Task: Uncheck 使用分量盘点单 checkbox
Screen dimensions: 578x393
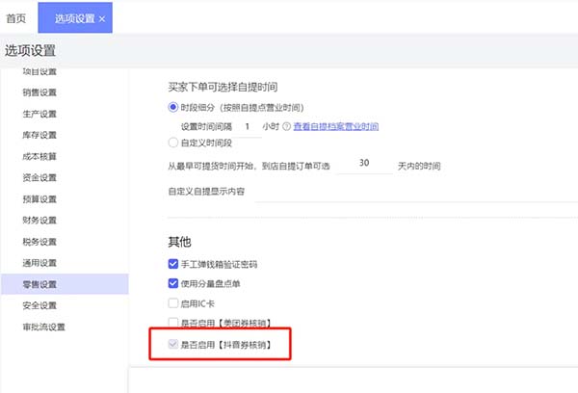Action: [x=172, y=283]
